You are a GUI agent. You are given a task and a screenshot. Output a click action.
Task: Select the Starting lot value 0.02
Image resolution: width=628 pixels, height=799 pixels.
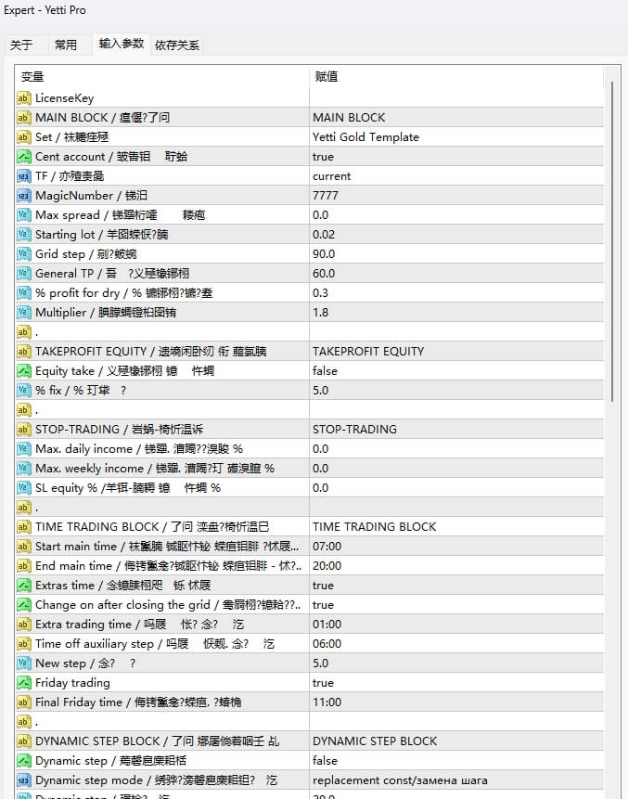[456, 235]
